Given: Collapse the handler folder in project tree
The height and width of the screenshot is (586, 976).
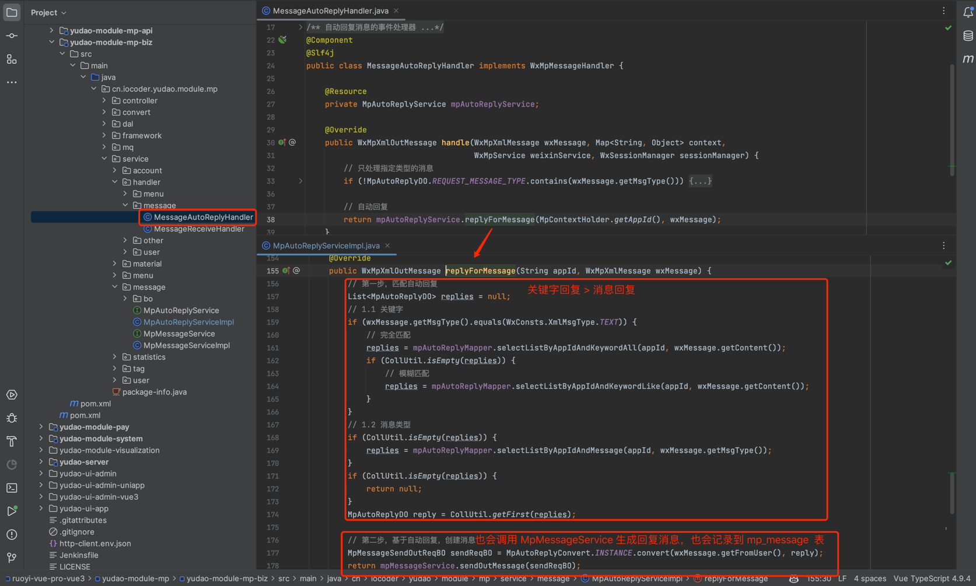Looking at the screenshot, I should (x=115, y=182).
